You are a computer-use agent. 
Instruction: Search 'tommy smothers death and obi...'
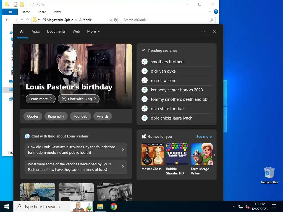[x=177, y=99]
